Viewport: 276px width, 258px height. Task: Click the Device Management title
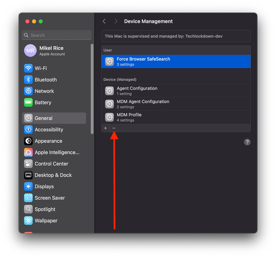click(x=148, y=21)
